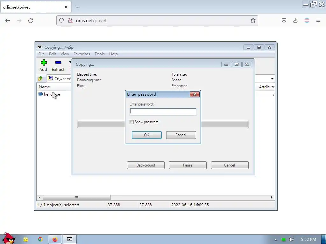Cancel the Copying operation

click(230, 165)
